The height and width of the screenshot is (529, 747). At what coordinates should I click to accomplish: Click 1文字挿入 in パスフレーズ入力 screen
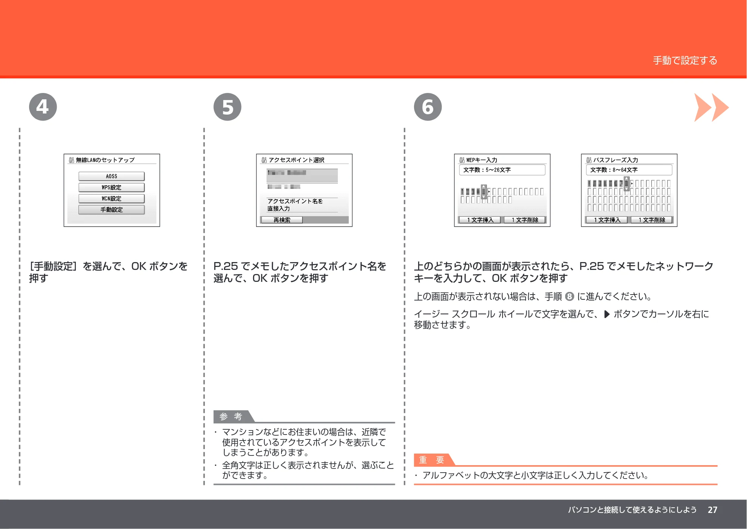click(607, 220)
